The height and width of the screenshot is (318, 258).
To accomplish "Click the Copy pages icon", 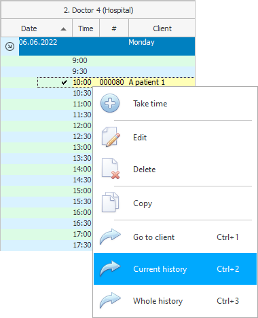I will tap(110, 203).
